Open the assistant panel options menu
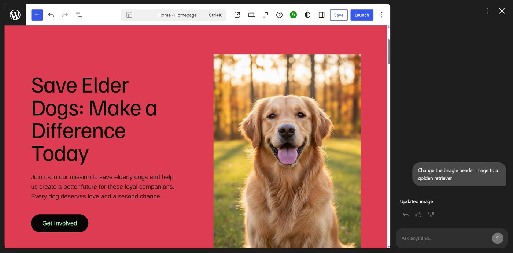513x253 pixels. [x=488, y=11]
